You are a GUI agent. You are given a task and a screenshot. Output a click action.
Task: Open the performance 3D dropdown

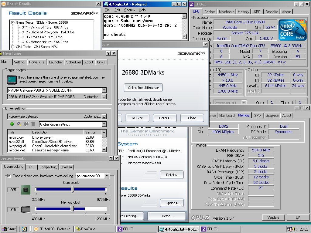coord(107,176)
